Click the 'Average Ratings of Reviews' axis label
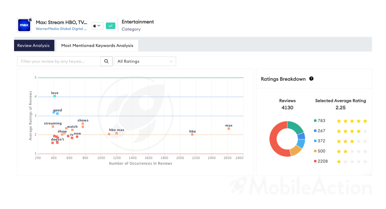This screenshot has width=386, height=209. pyautogui.click(x=31, y=116)
